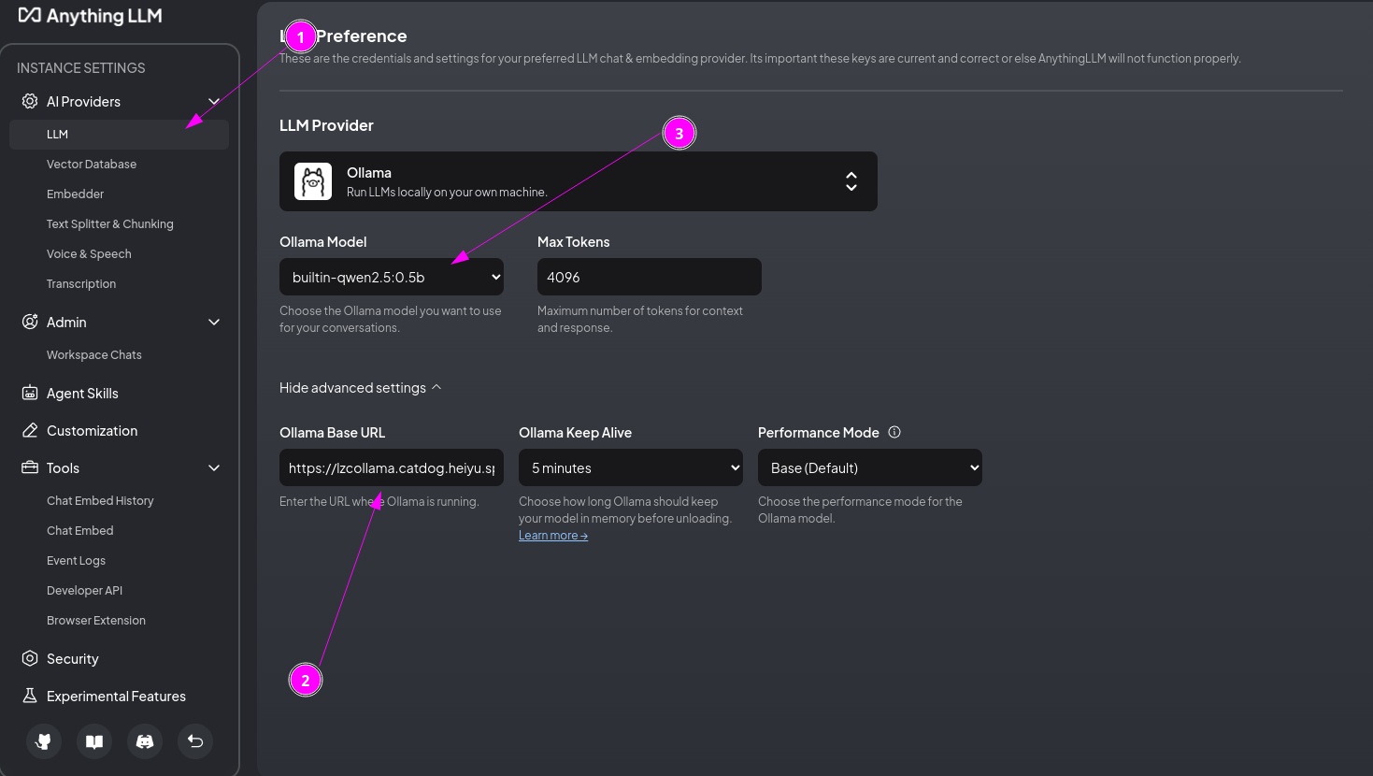Open the Ollama Keep Alive dropdown
This screenshot has height=776, width=1373.
point(631,467)
